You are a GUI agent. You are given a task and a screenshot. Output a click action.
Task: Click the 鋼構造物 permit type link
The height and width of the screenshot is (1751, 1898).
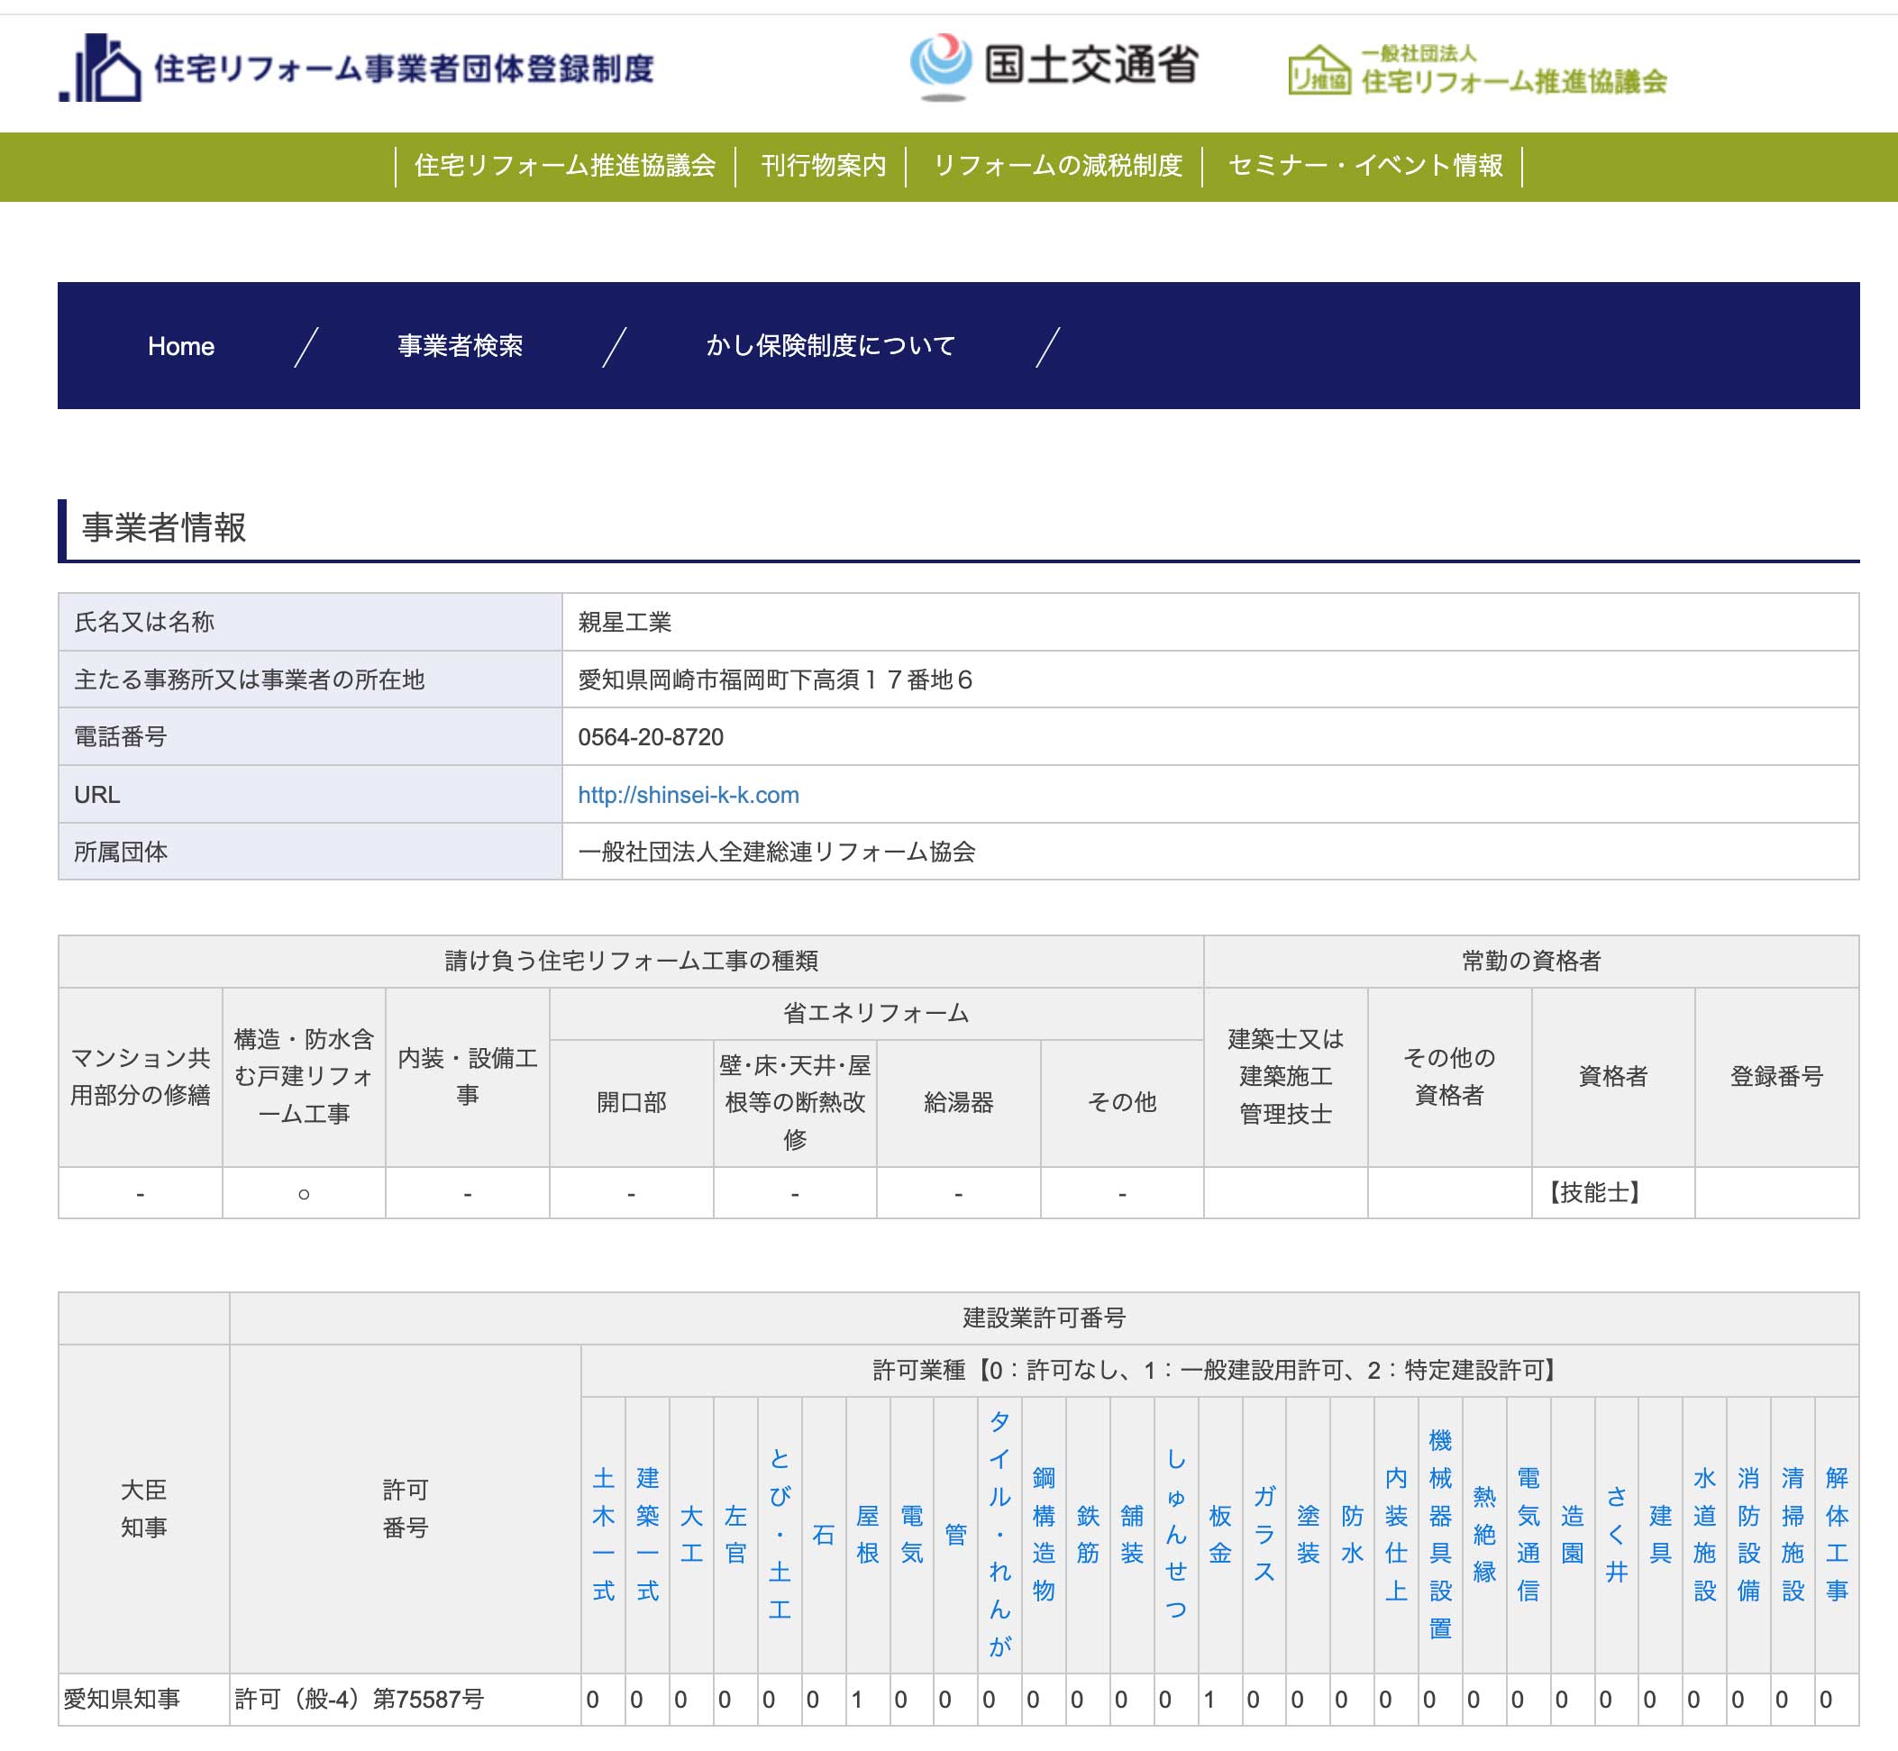pos(1044,1534)
